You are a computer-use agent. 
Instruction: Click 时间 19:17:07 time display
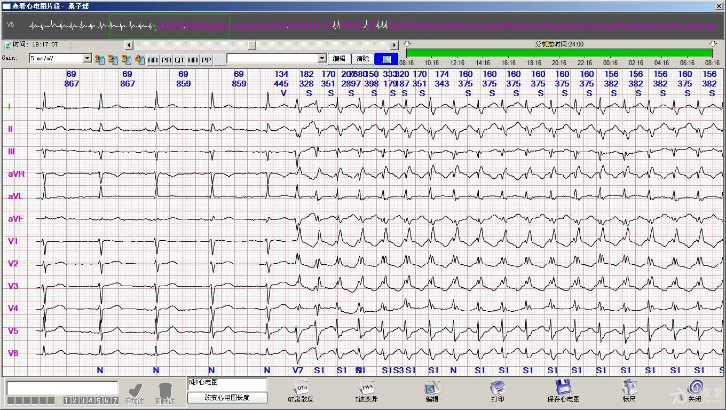point(36,45)
